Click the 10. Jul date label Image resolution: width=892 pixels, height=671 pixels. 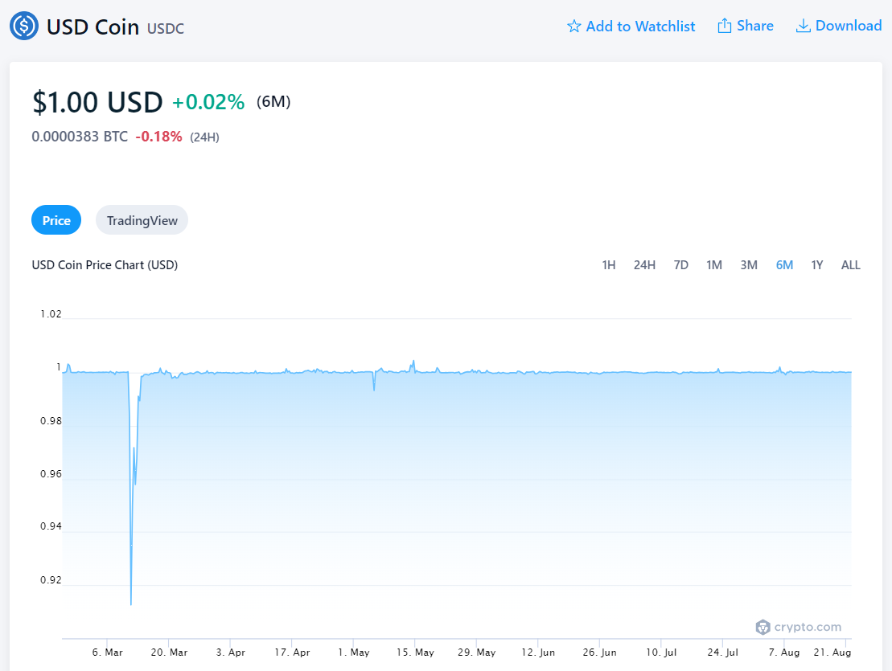(661, 653)
